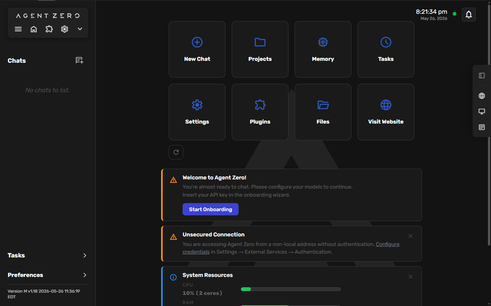
Task: Expand the Preferences section in sidebar
Action: point(48,275)
